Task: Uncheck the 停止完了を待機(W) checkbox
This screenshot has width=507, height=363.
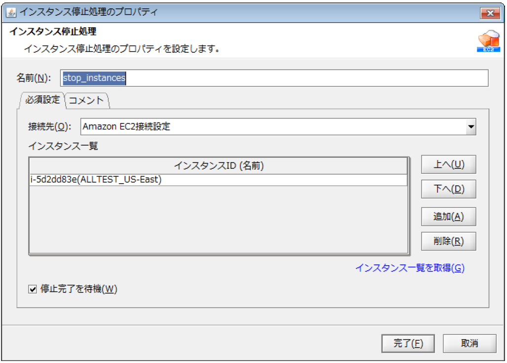Action: tap(33, 289)
